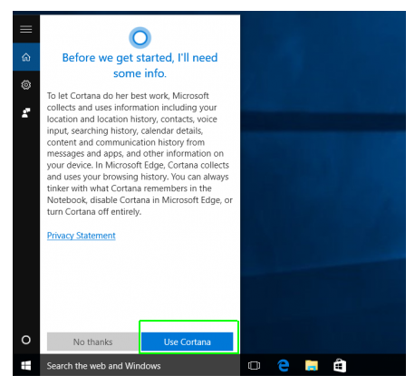The image size is (415, 385).
Task: Open the Cortana hamburger menu
Action: pyautogui.click(x=26, y=29)
